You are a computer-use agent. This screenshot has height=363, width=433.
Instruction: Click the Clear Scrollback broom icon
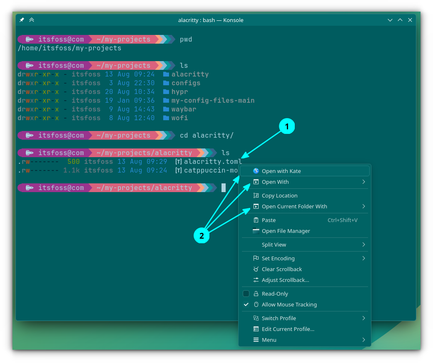[256, 269]
